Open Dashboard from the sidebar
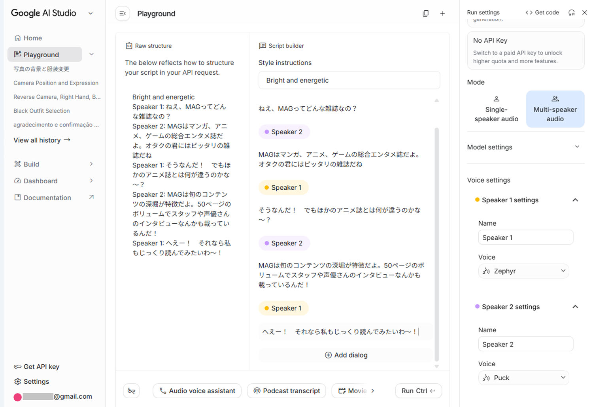 (40, 181)
